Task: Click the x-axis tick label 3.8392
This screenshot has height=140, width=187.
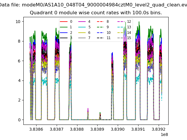Action: pos(159,129)
